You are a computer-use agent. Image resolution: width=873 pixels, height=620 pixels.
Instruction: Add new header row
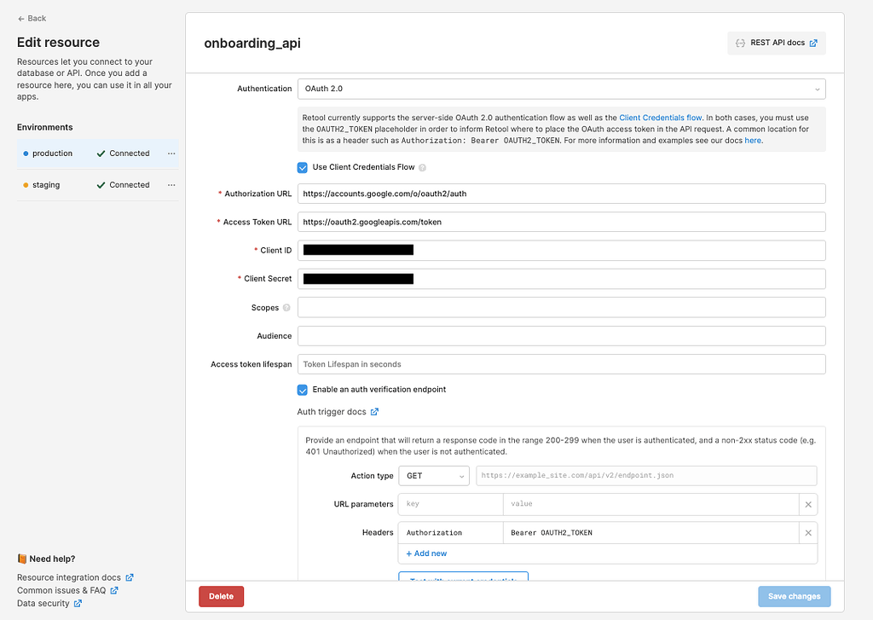click(x=426, y=553)
